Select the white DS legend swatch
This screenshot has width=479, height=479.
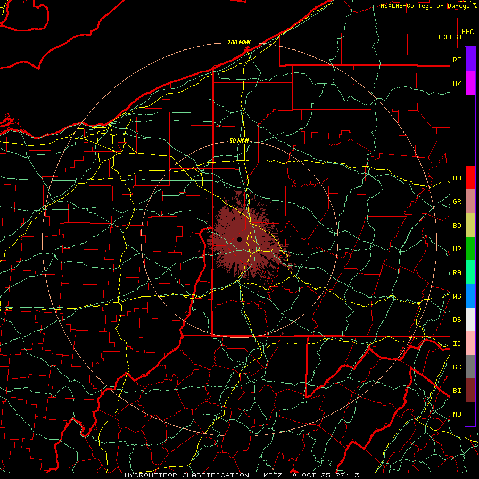(x=470, y=319)
